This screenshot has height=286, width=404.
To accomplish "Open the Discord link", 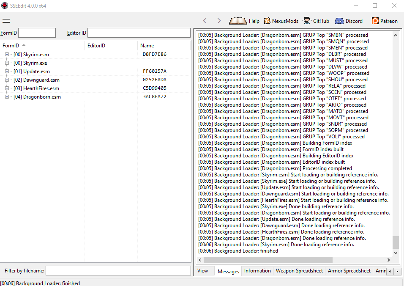I will tap(349, 21).
